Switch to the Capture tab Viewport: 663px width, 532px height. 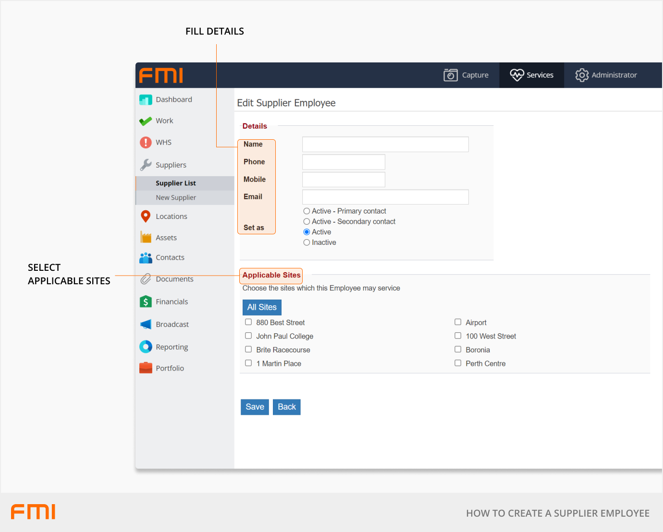pyautogui.click(x=466, y=75)
